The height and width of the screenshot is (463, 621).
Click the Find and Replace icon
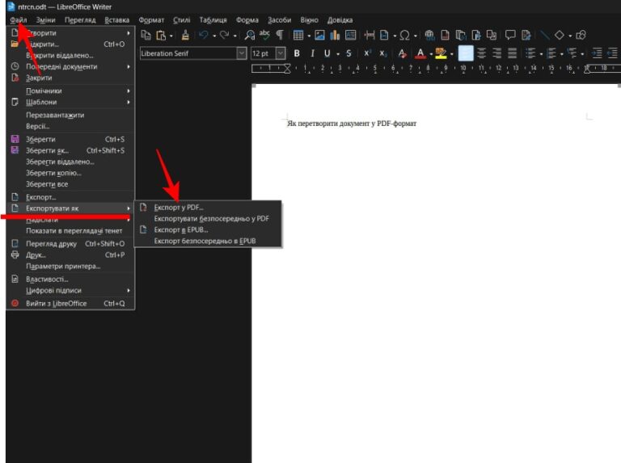[x=250, y=36]
